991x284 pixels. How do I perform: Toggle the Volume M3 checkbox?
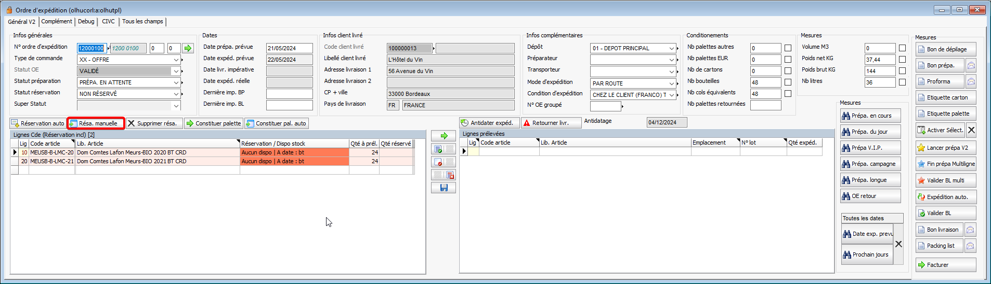[x=902, y=48]
